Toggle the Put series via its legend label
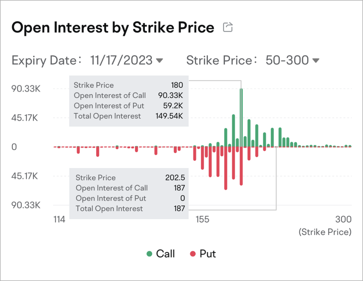Viewport: 363px width, 281px height. tap(208, 253)
